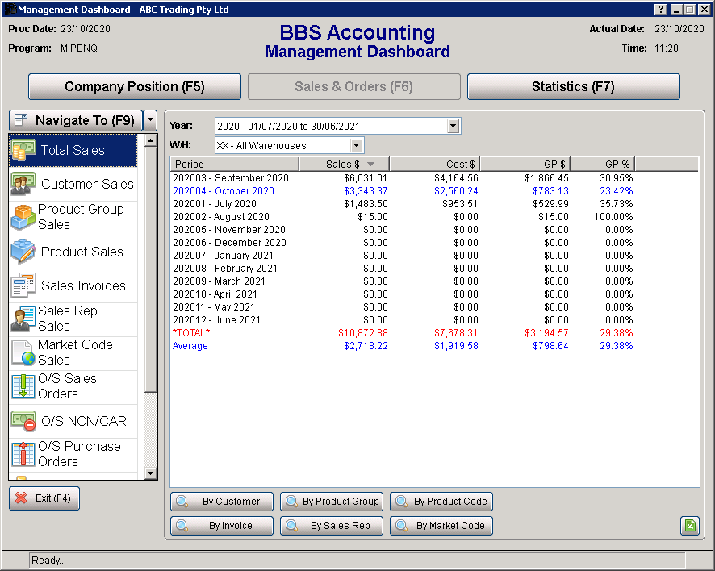
Task: Select the Total Sales icon in sidebar
Action: coord(23,150)
